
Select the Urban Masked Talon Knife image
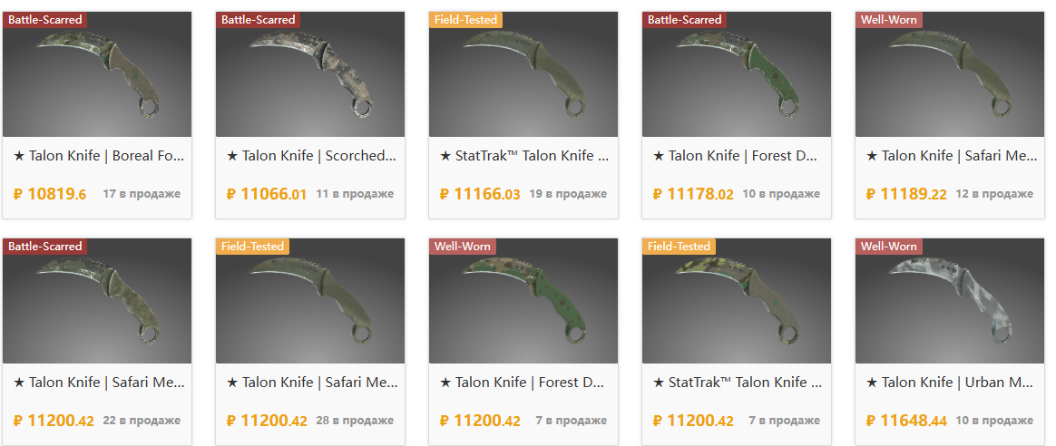click(950, 301)
